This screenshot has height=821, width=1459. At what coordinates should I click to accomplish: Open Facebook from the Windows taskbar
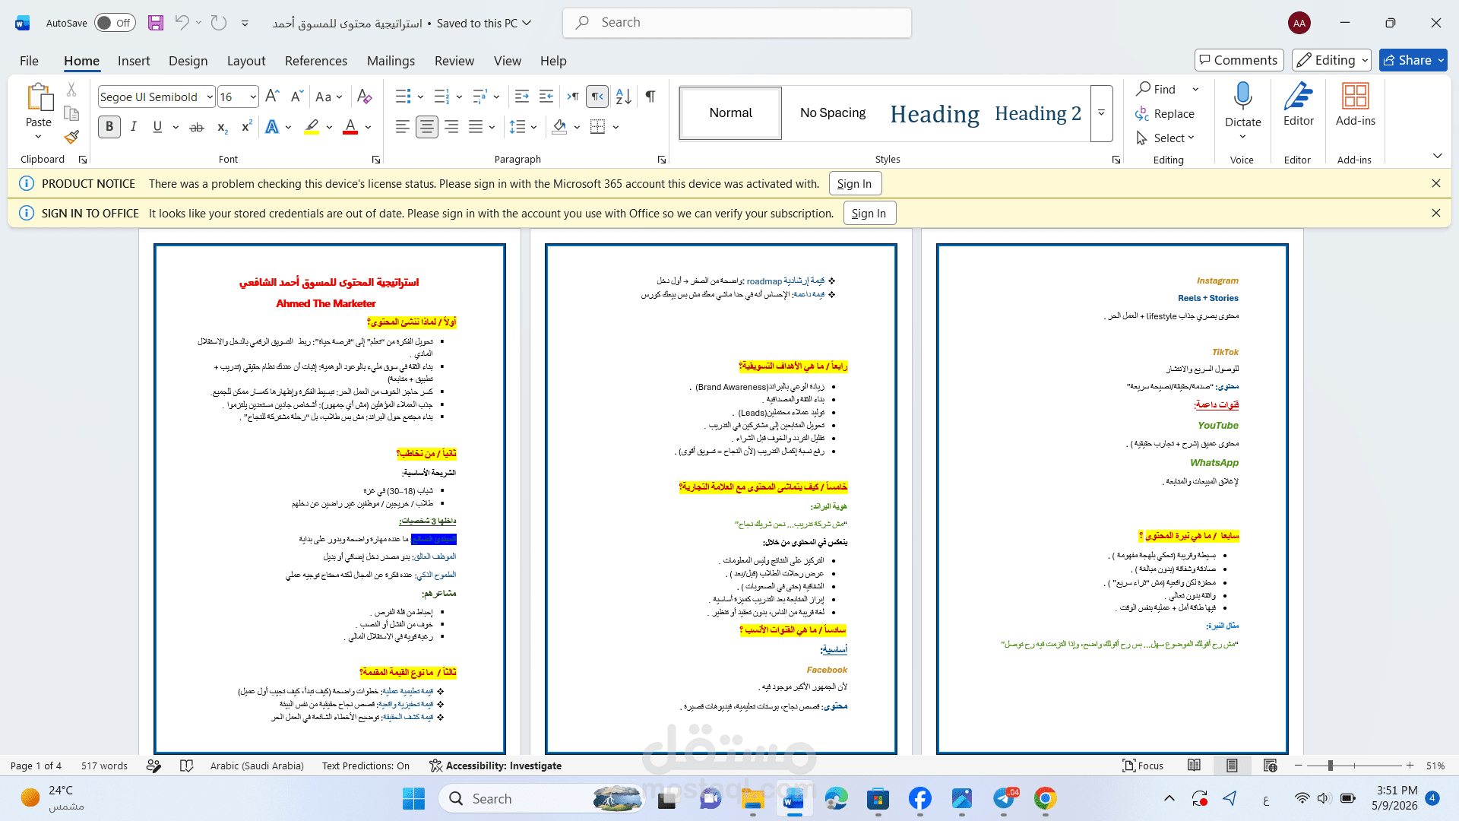[919, 798]
